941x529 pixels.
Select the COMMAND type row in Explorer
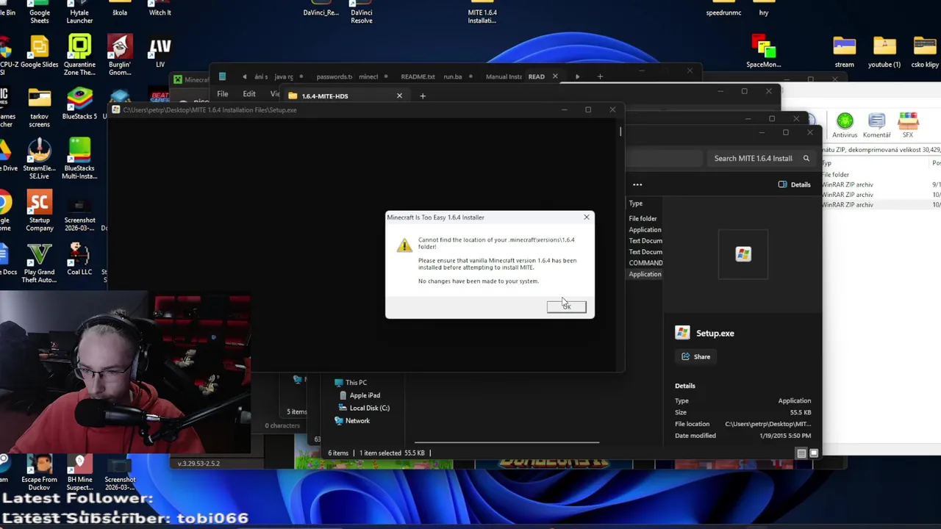point(645,263)
